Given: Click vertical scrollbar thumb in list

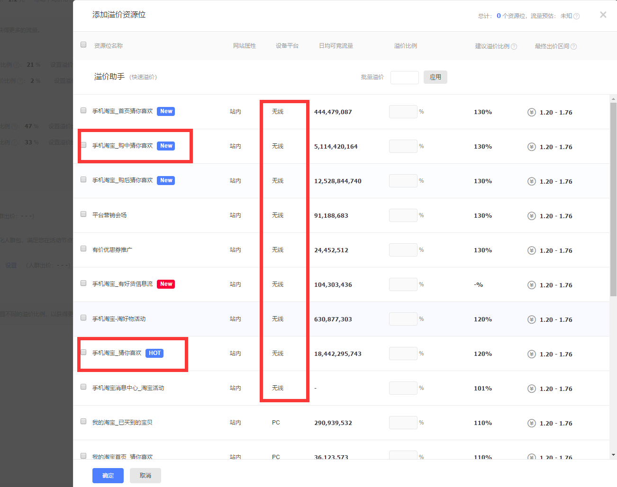Looking at the screenshot, I should tap(613, 199).
